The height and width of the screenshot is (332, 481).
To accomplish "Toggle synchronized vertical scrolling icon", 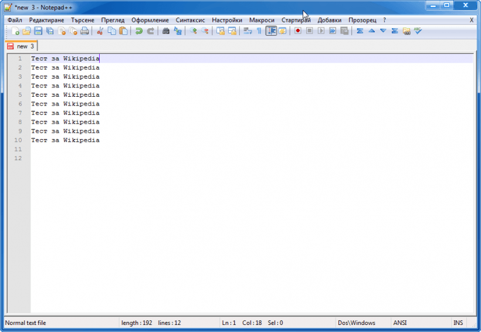I will click(x=220, y=31).
